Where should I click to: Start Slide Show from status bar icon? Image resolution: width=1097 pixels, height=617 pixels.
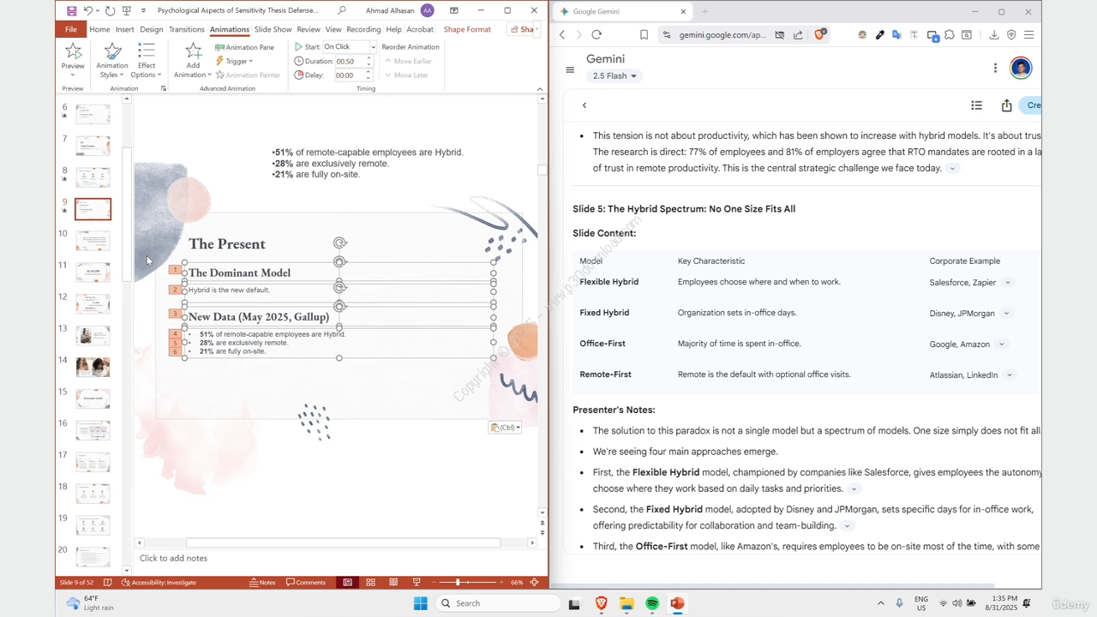tap(417, 583)
